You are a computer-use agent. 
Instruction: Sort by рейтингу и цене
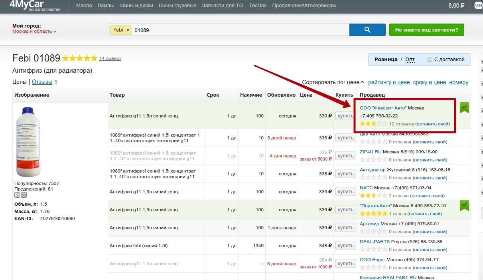[x=389, y=82]
